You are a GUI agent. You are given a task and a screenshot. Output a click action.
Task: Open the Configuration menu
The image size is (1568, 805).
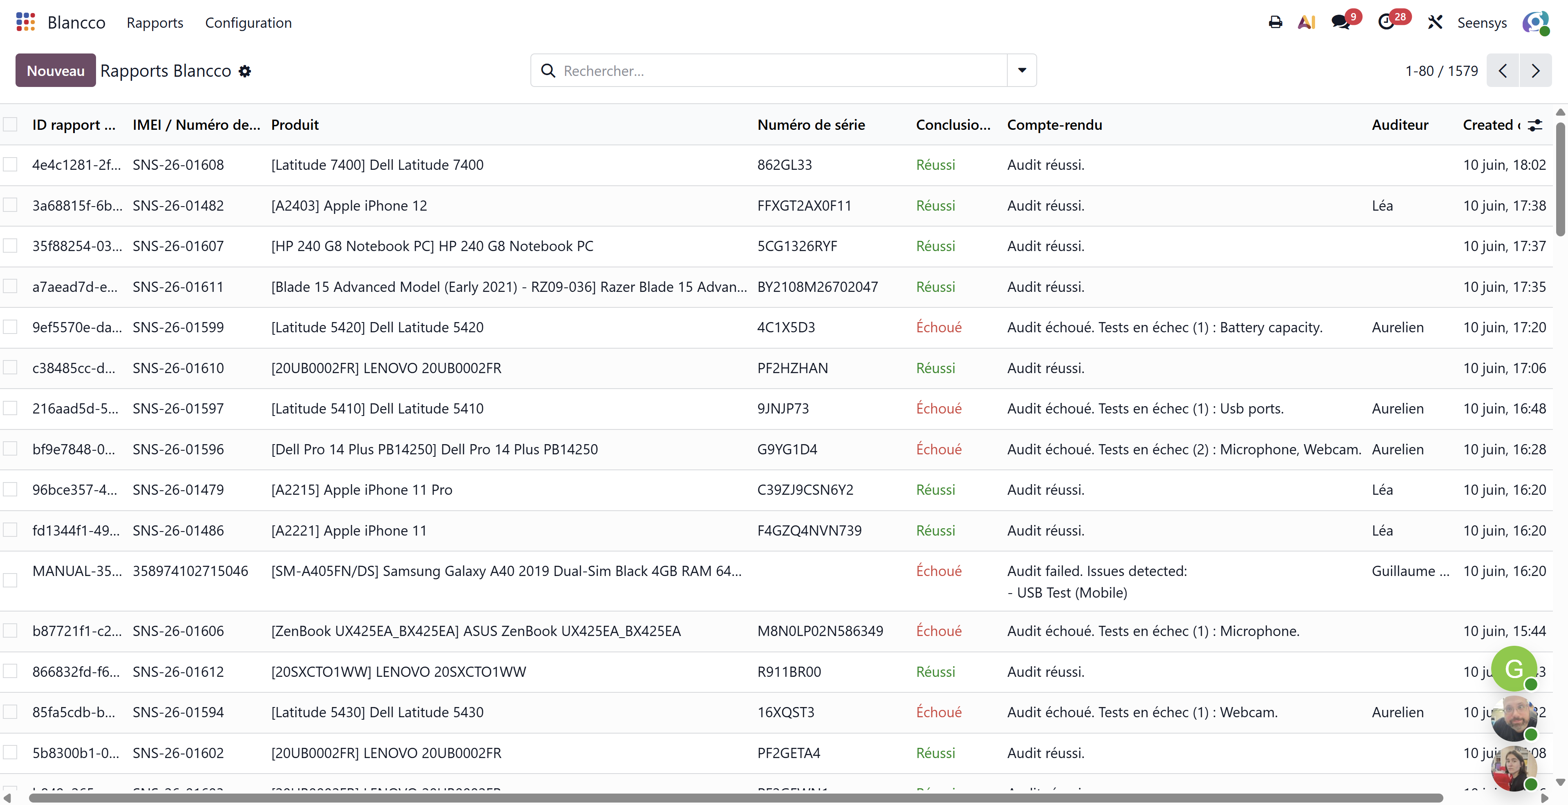point(248,22)
